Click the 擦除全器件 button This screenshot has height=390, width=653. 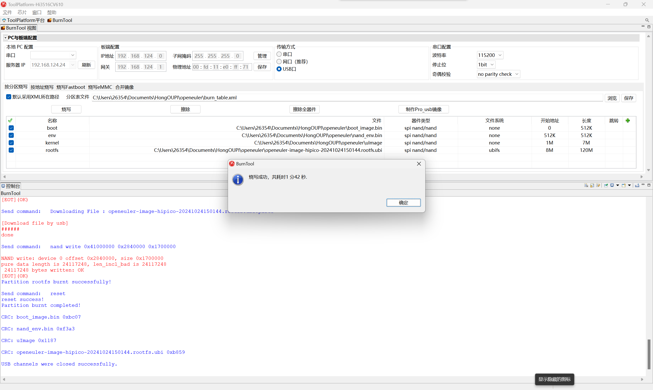(304, 109)
